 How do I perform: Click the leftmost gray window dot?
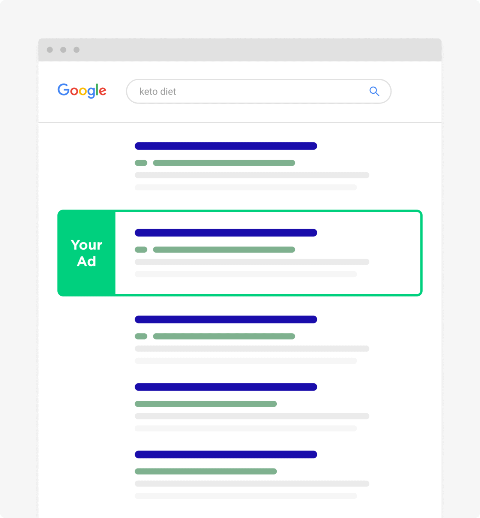50,50
